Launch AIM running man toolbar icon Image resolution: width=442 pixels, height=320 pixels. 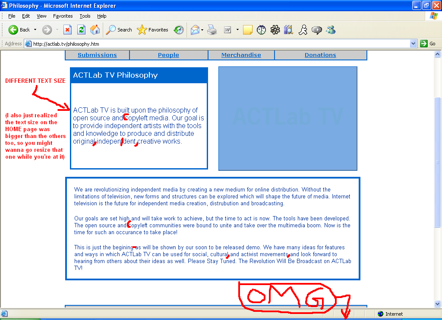coord(303,30)
